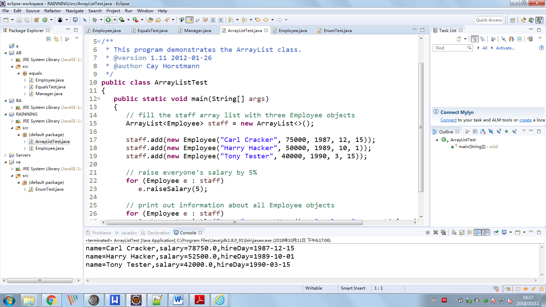Toggle Link with Editor in Package Explorer
Image resolution: width=546 pixels, height=307 pixels.
click(x=56, y=39)
